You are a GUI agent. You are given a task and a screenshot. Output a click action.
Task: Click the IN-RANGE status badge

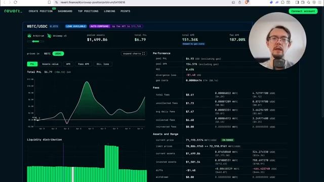tap(227, 140)
